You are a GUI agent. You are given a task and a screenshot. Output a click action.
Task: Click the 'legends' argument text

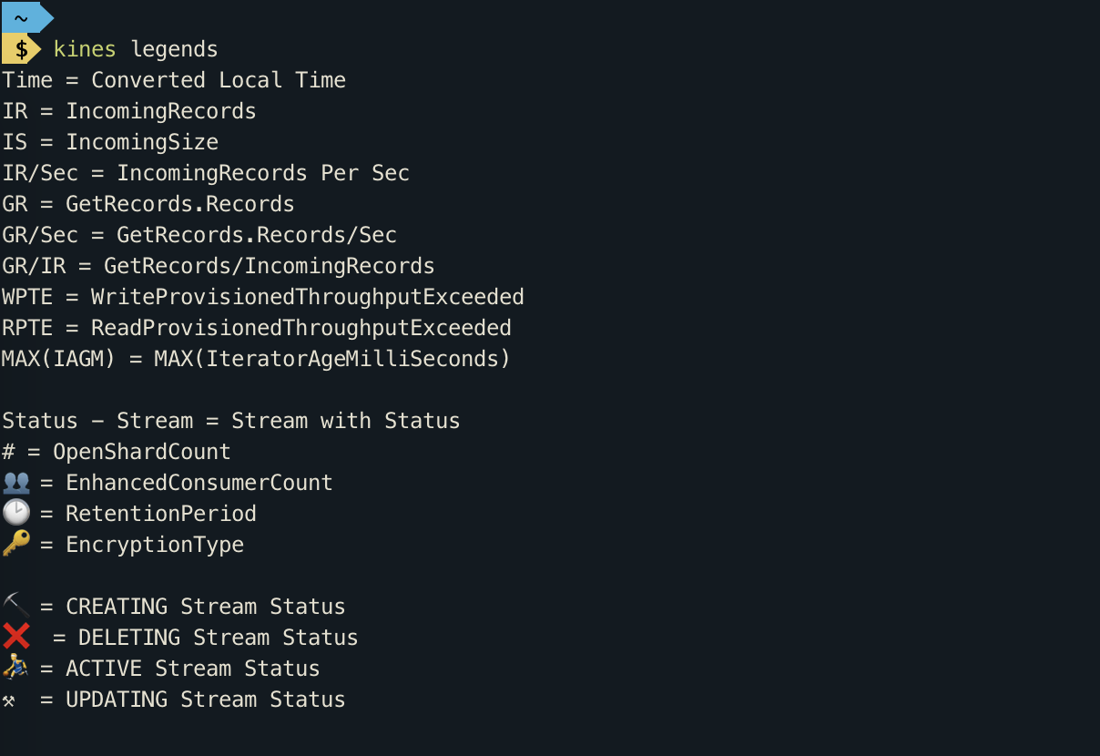coord(175,49)
